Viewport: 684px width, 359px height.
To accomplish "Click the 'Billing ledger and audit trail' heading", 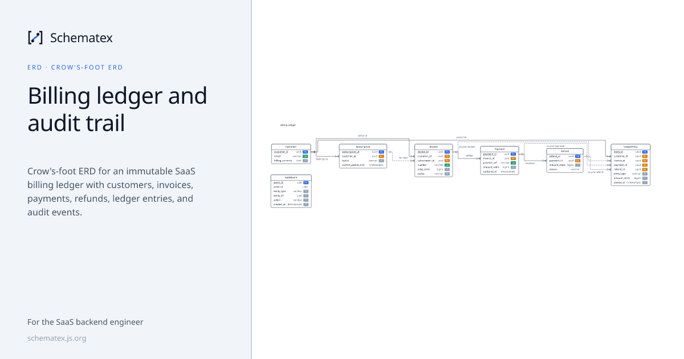I will pyautogui.click(x=117, y=109).
